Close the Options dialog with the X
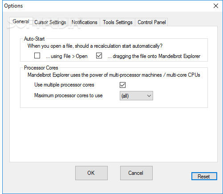Screen dimensions: 223x194 point(216,6)
